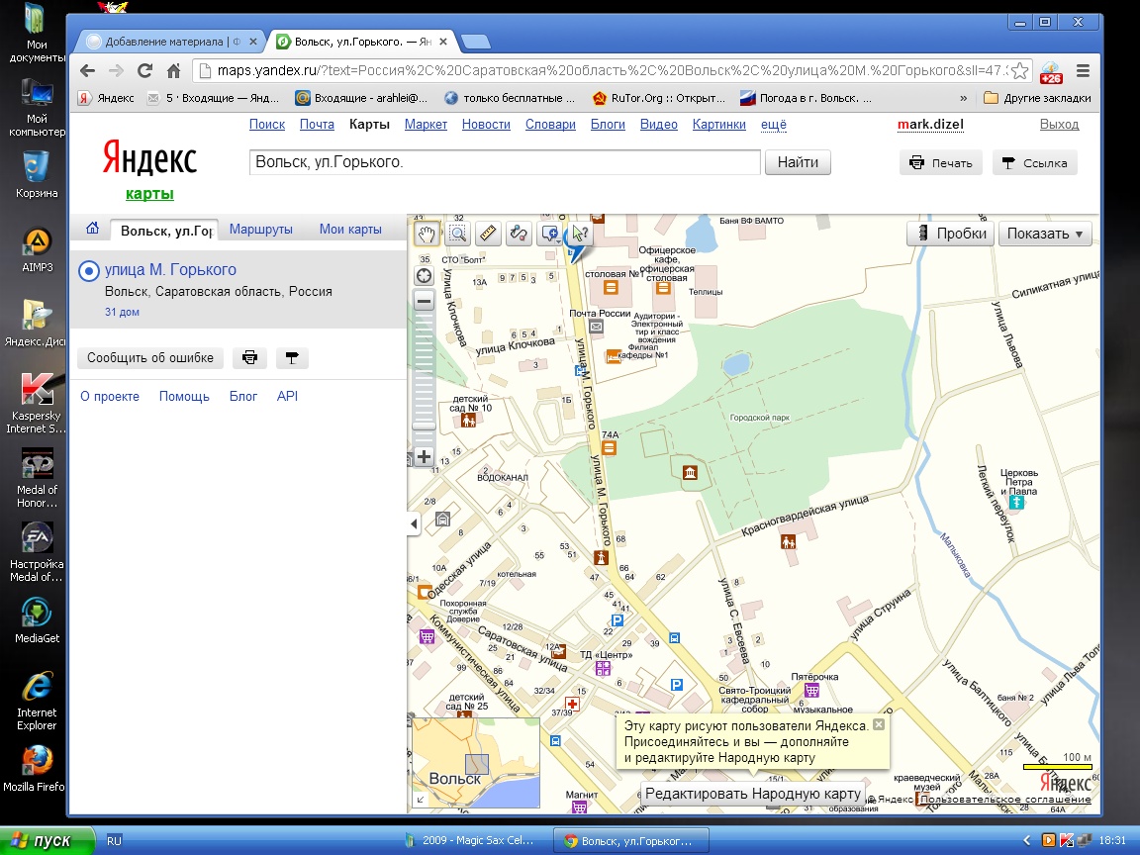
Task: Switch to the Мои карты tab
Action: (x=350, y=229)
